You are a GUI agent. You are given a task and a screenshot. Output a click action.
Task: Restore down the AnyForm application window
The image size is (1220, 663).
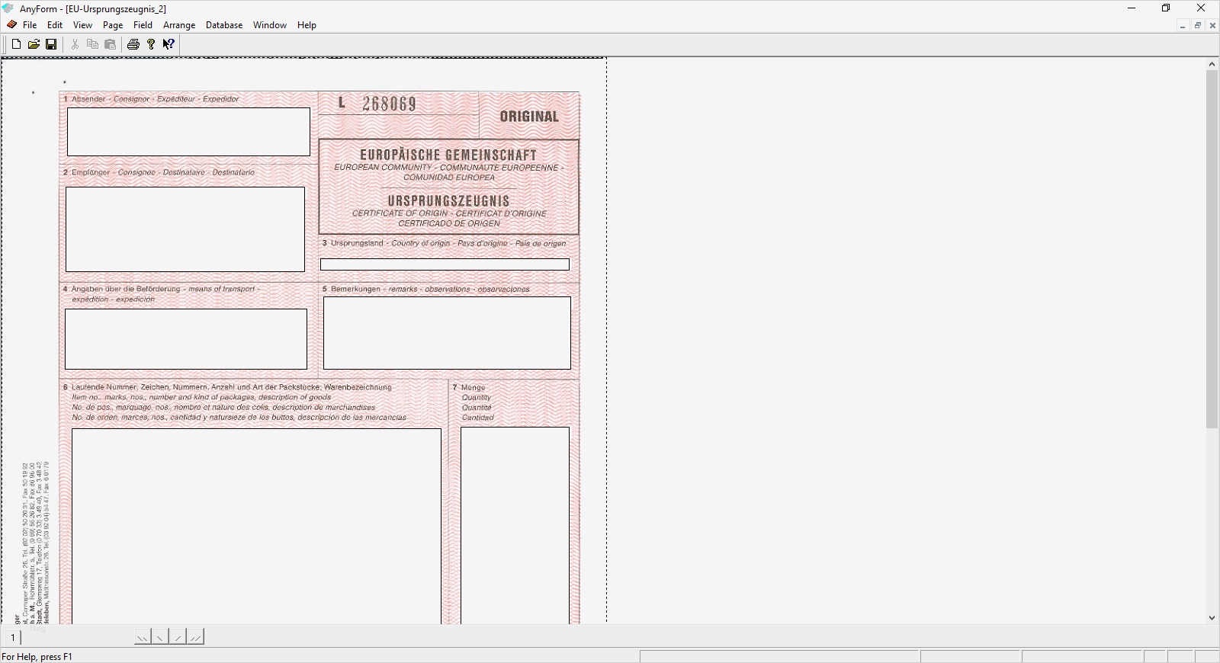tap(1166, 8)
